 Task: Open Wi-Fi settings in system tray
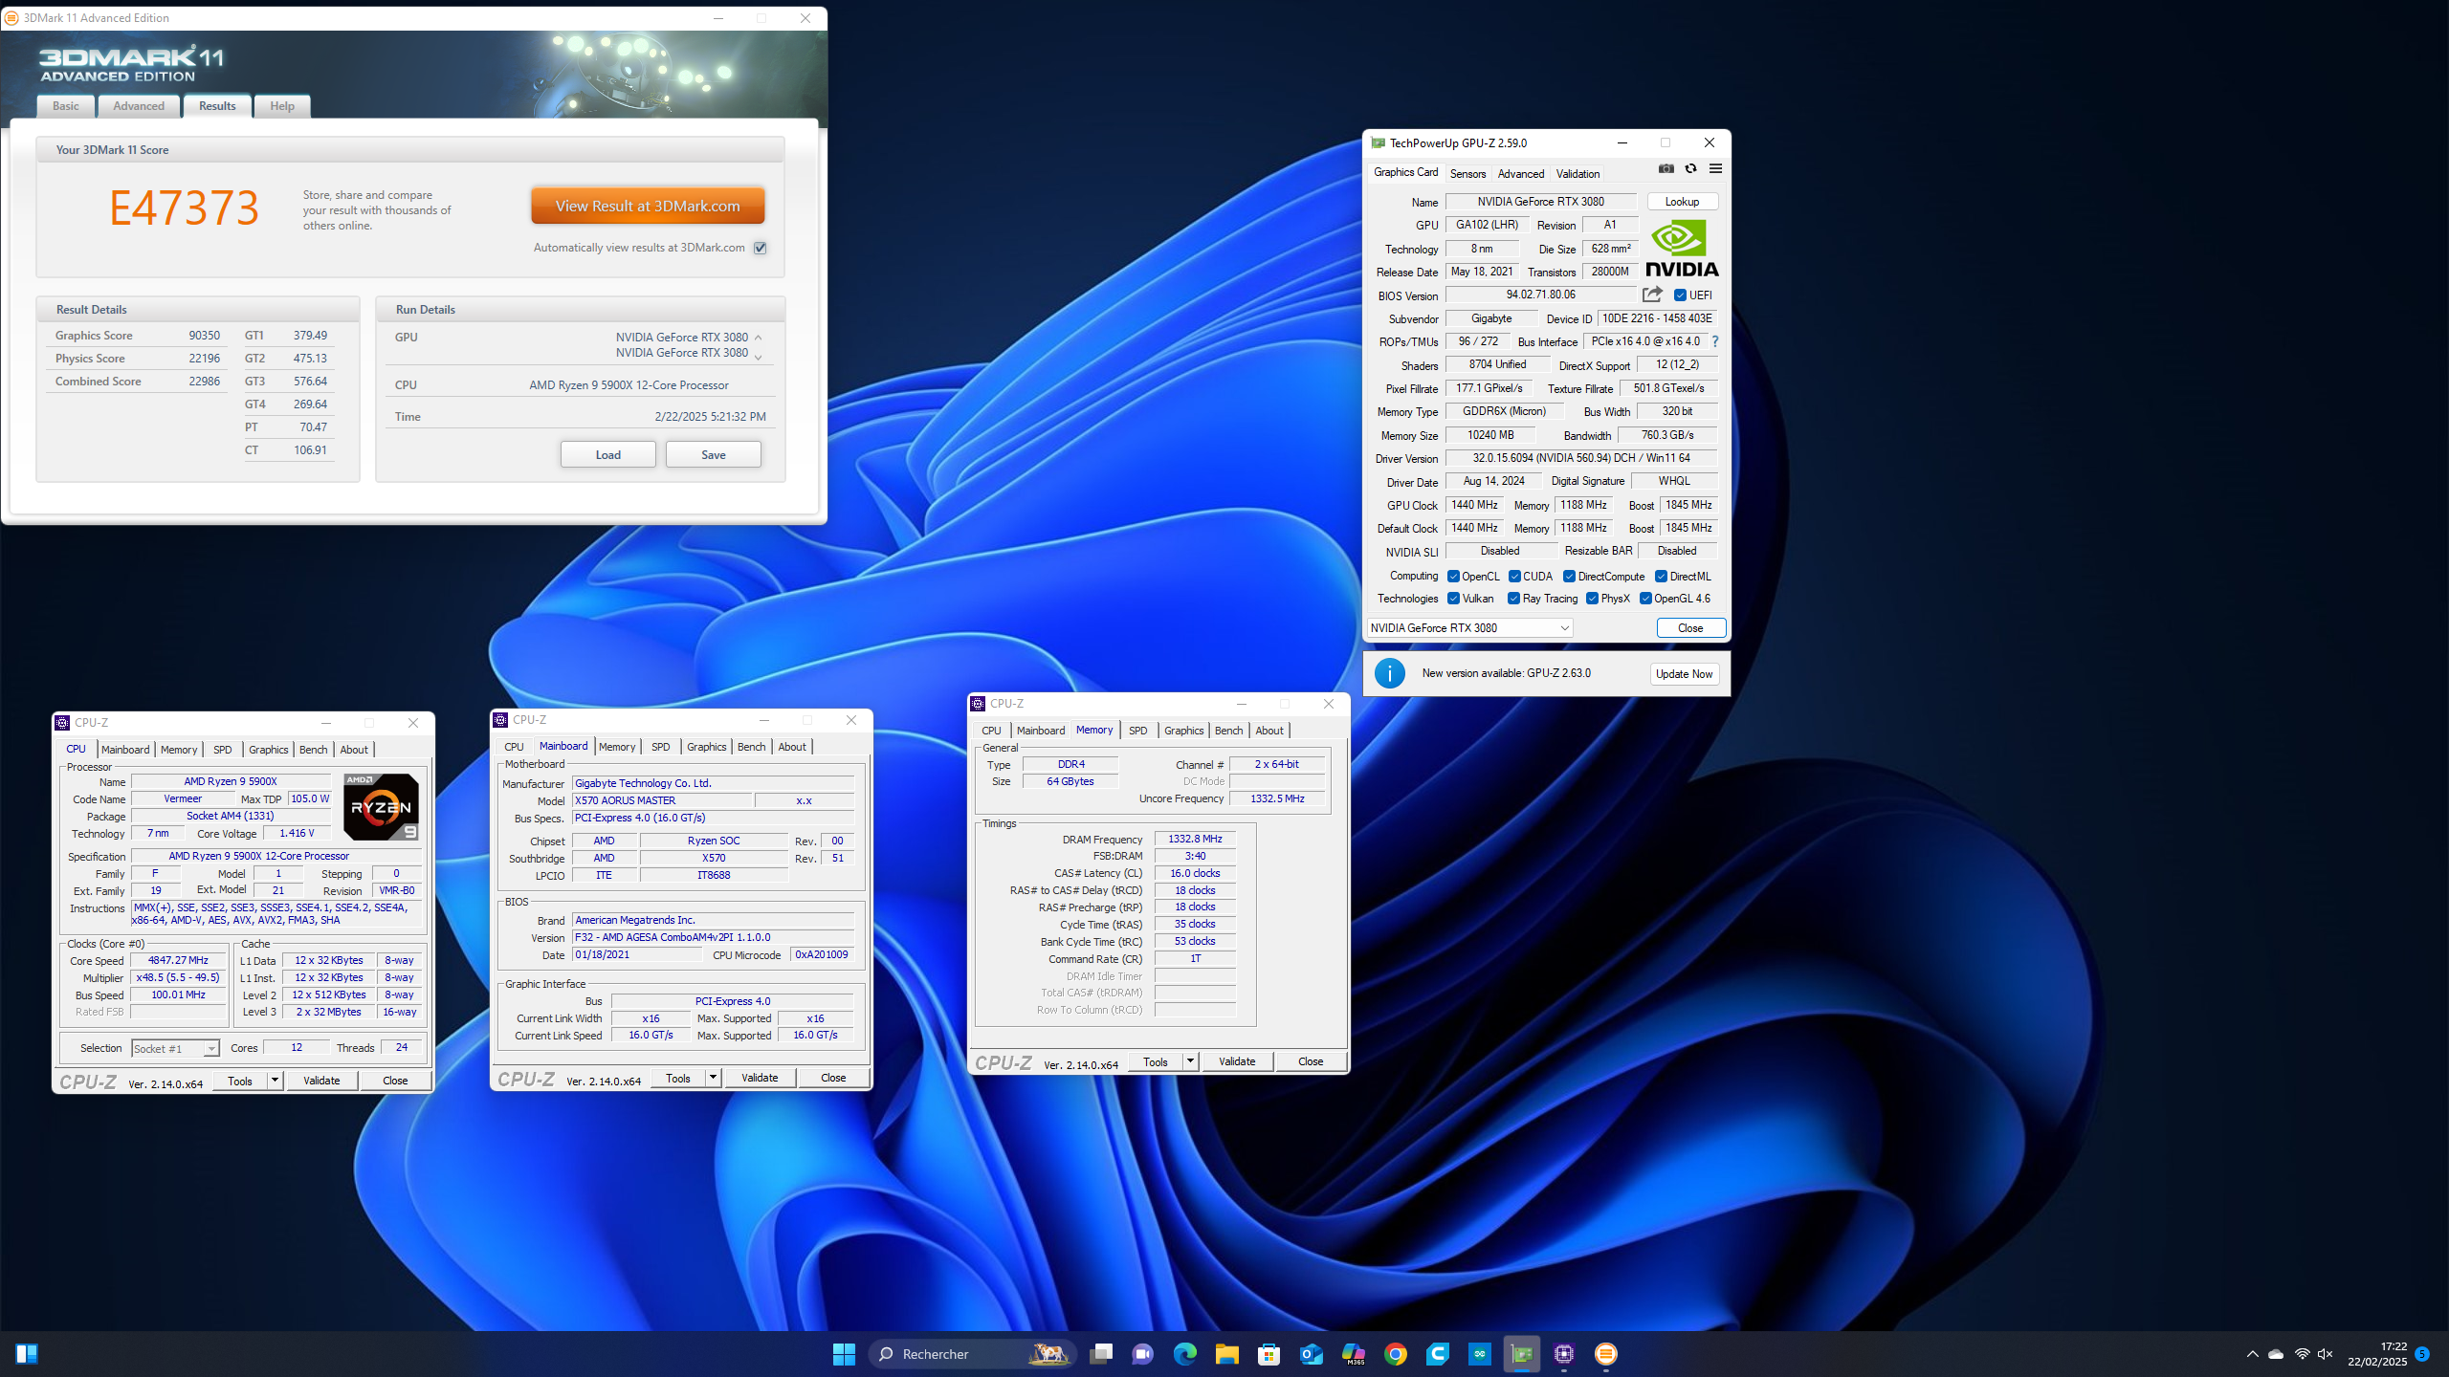click(2302, 1354)
